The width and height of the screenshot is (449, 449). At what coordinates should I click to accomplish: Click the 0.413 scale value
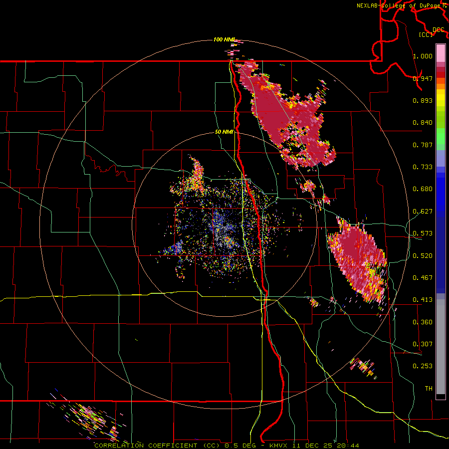(423, 300)
